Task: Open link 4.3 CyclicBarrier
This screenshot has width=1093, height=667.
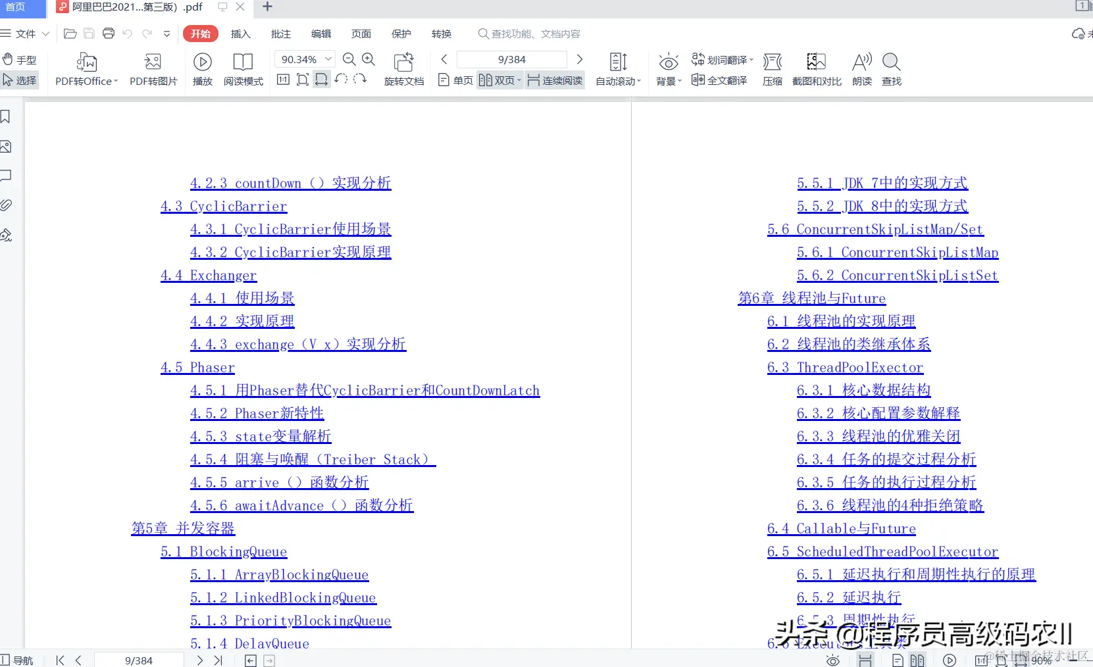Action: (x=224, y=206)
